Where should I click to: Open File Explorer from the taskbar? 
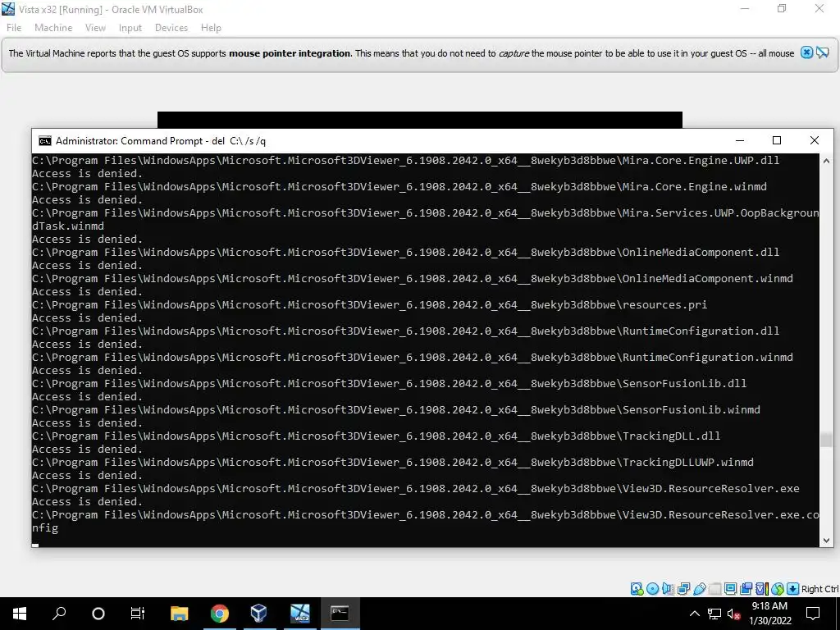pyautogui.click(x=179, y=614)
